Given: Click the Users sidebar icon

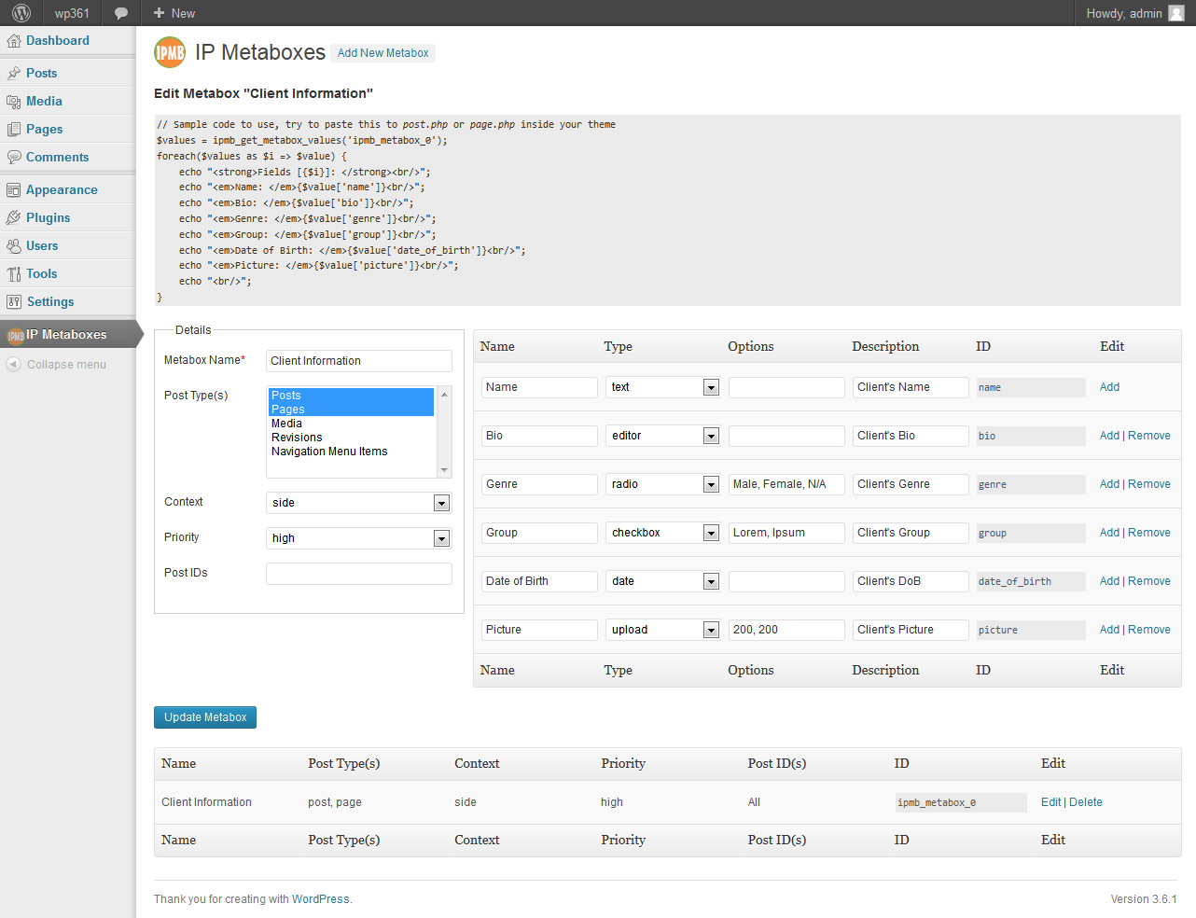Looking at the screenshot, I should [x=14, y=246].
